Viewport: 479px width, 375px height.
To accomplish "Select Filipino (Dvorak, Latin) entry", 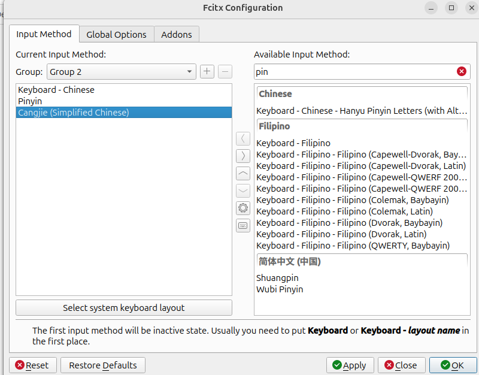I will pos(362,234).
